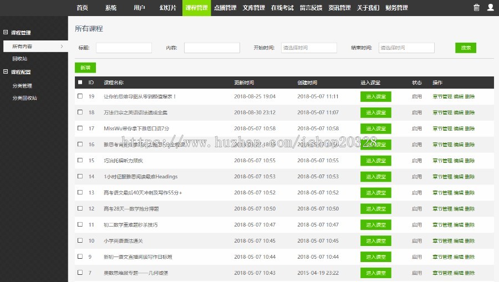Click the 标题 search input field
The image size is (499, 282).
(124, 48)
